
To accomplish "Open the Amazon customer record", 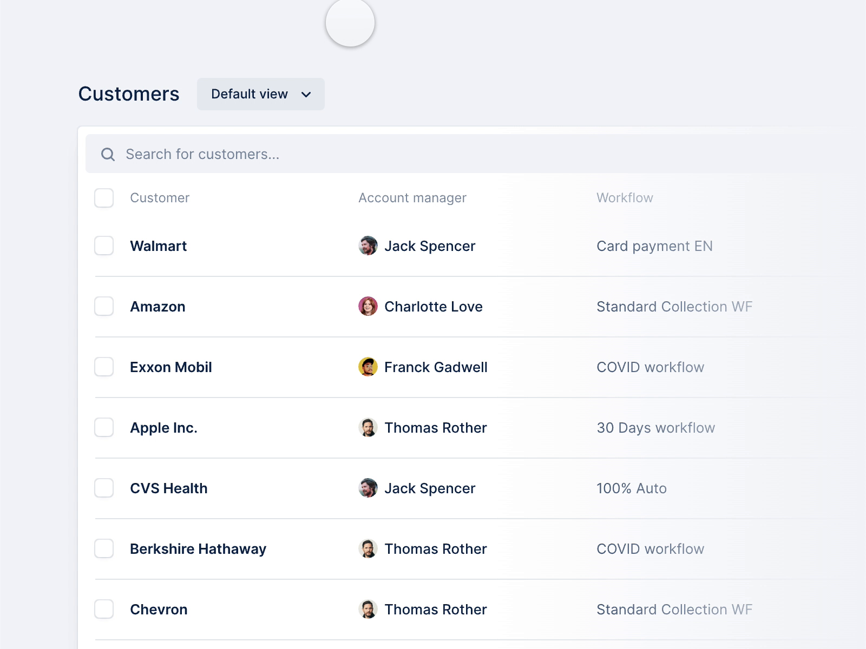I will coord(158,307).
